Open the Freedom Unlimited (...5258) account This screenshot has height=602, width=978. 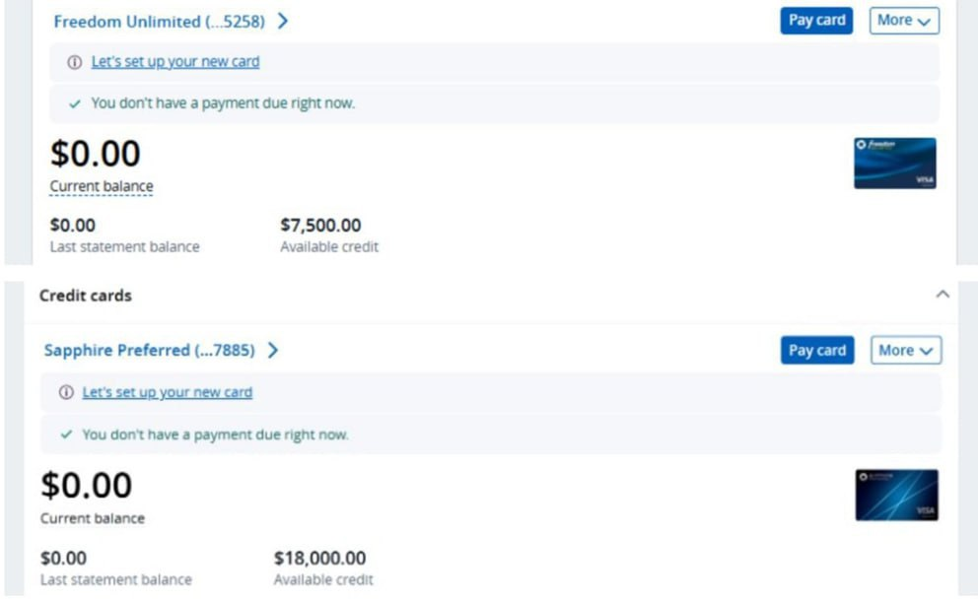point(159,21)
